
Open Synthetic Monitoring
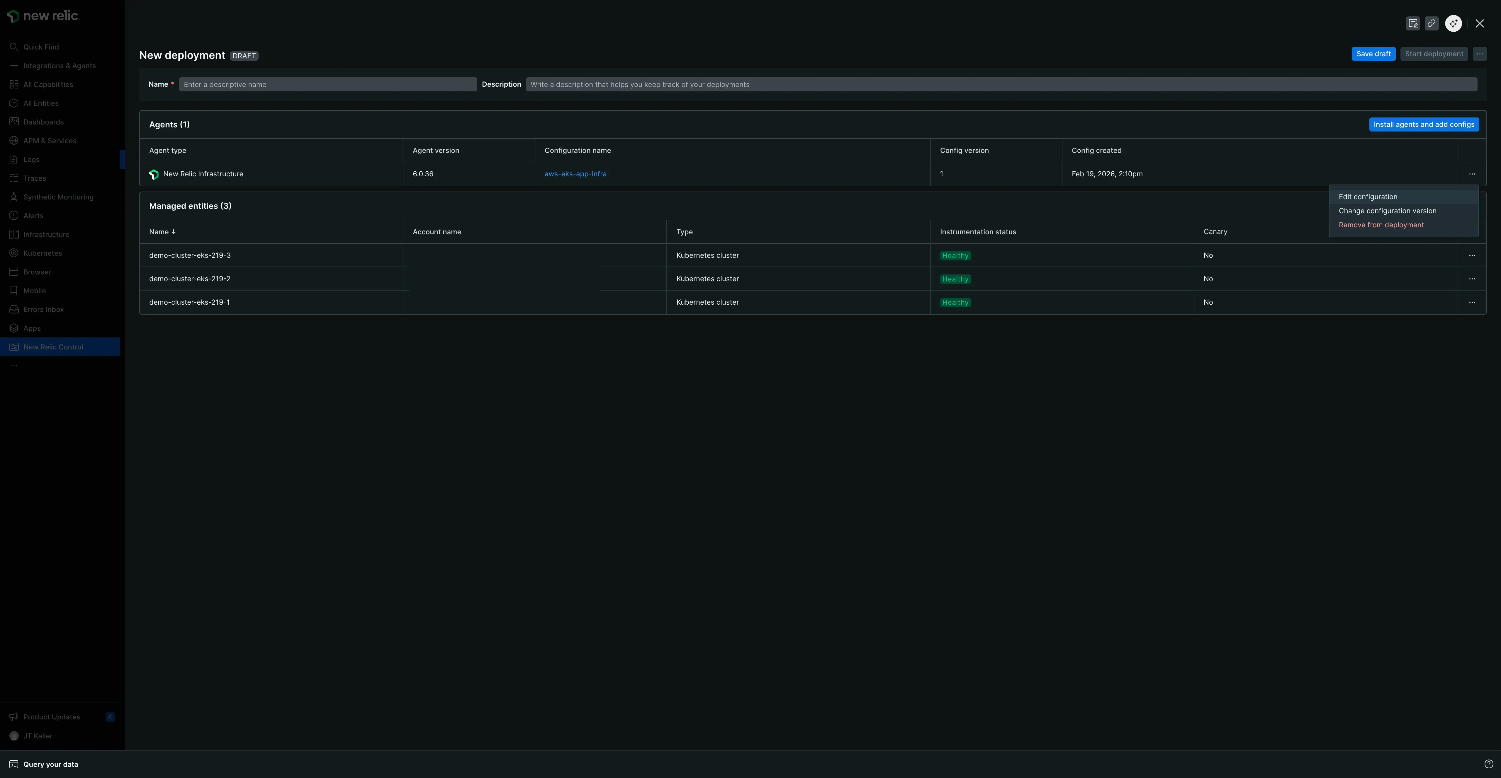coord(58,197)
